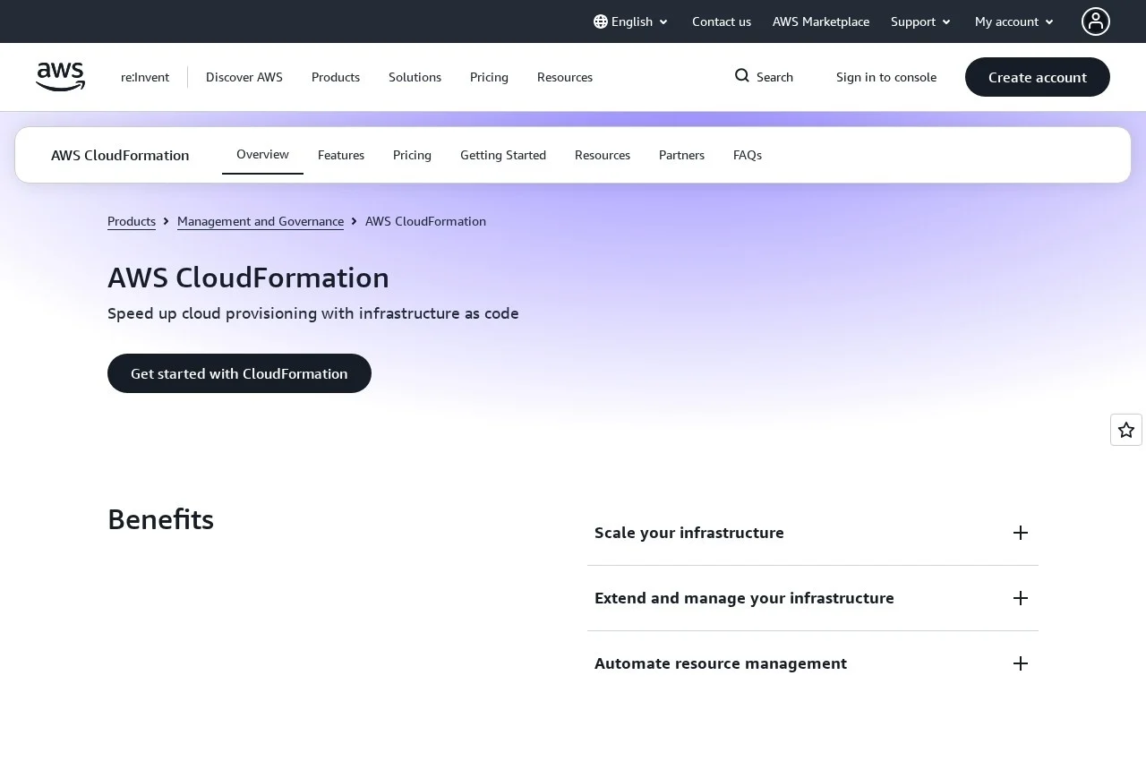Open the FAQs tab

click(x=748, y=155)
